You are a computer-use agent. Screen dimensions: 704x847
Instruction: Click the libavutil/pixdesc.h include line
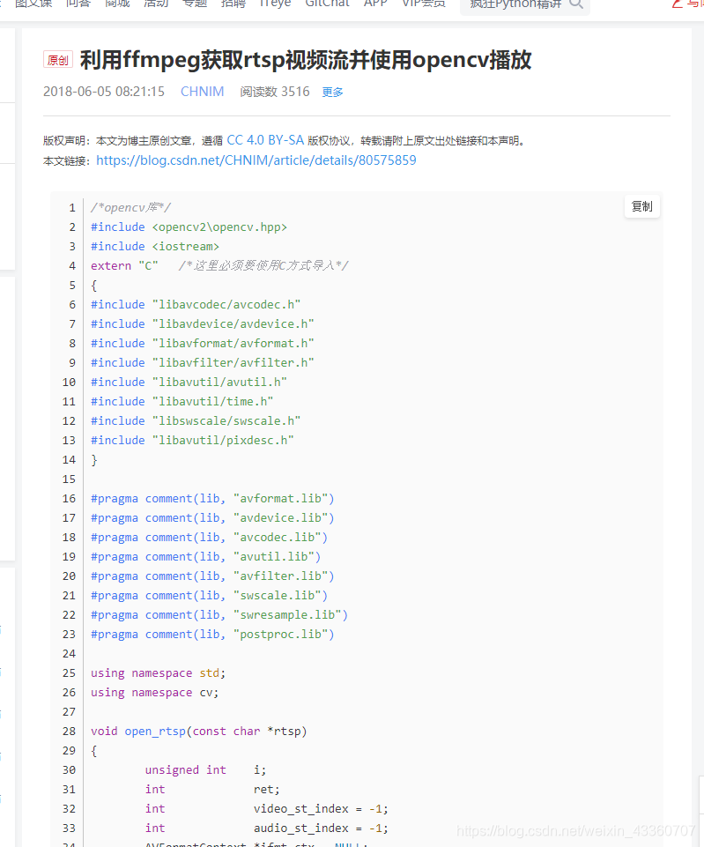[192, 440]
